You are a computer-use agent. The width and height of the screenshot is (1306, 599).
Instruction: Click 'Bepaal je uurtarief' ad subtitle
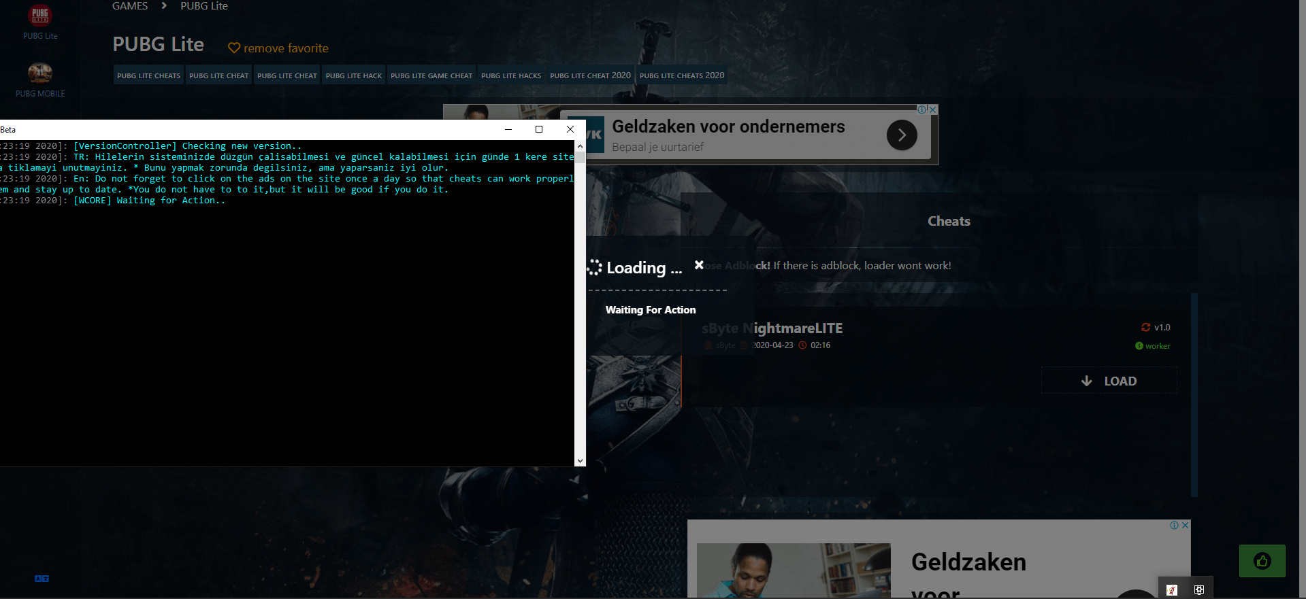[x=657, y=147]
